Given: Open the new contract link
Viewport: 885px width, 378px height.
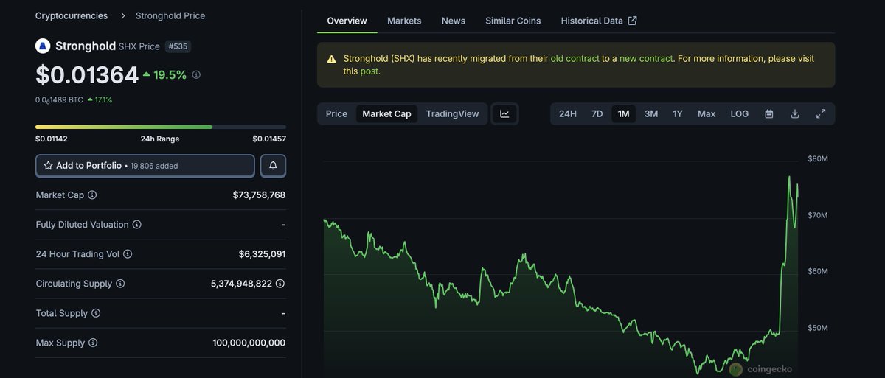Looking at the screenshot, I should [x=646, y=58].
